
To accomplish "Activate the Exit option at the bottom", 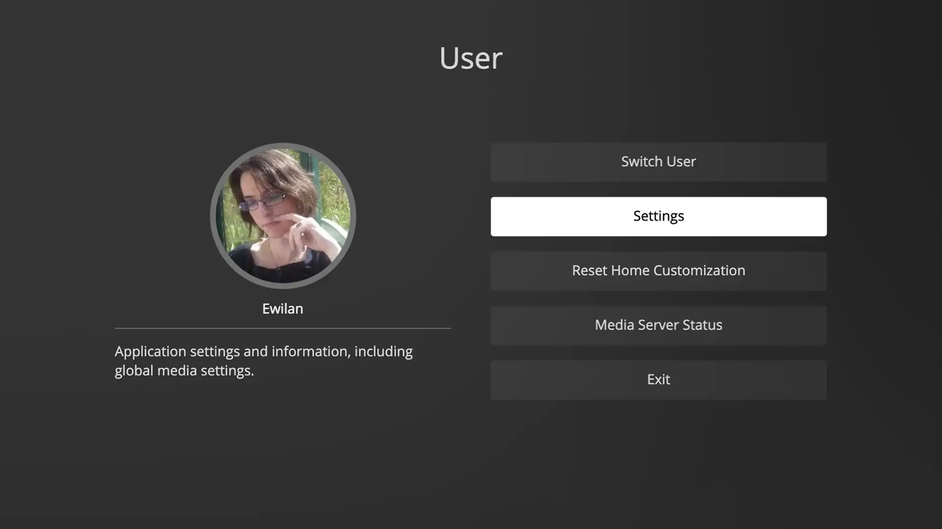I will (x=658, y=379).
